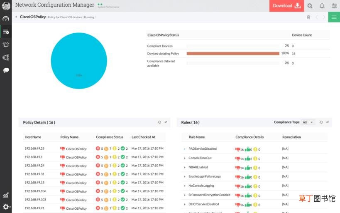Screen dimensions: 340x213
Task: Refresh the Rules panel
Action: pos(321,122)
